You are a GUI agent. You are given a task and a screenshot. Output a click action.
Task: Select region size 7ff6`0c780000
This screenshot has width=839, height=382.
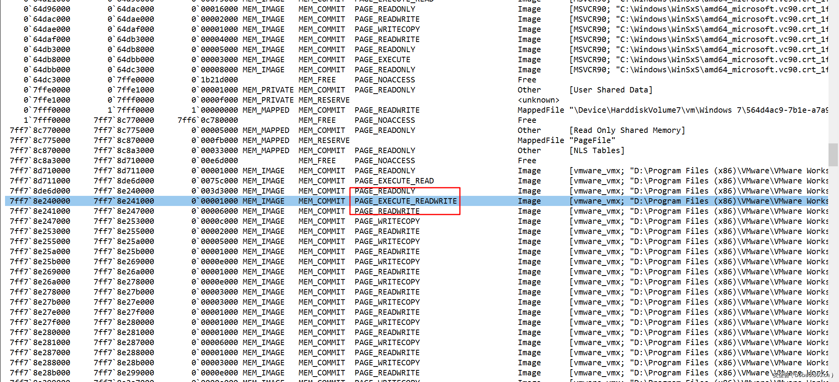(x=208, y=120)
